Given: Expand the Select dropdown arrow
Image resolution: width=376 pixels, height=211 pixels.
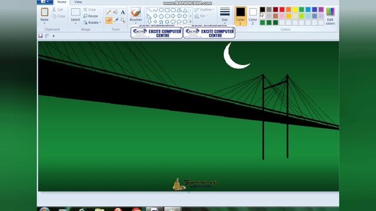Looking at the screenshot, I should [75, 23].
